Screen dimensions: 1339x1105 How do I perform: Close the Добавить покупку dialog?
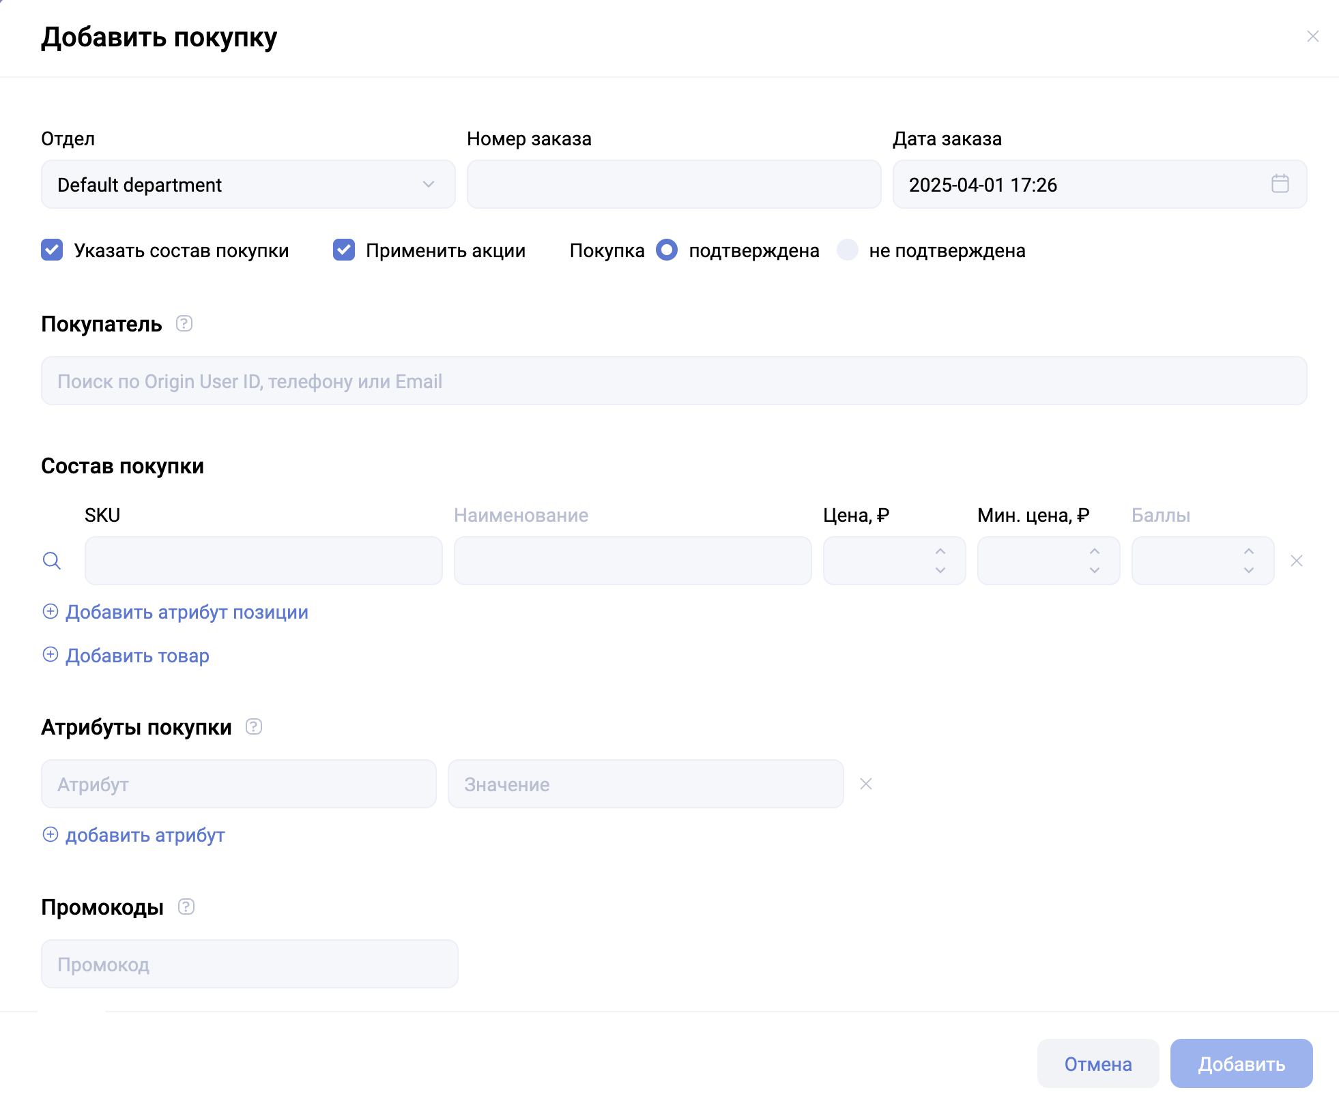pyautogui.click(x=1312, y=36)
